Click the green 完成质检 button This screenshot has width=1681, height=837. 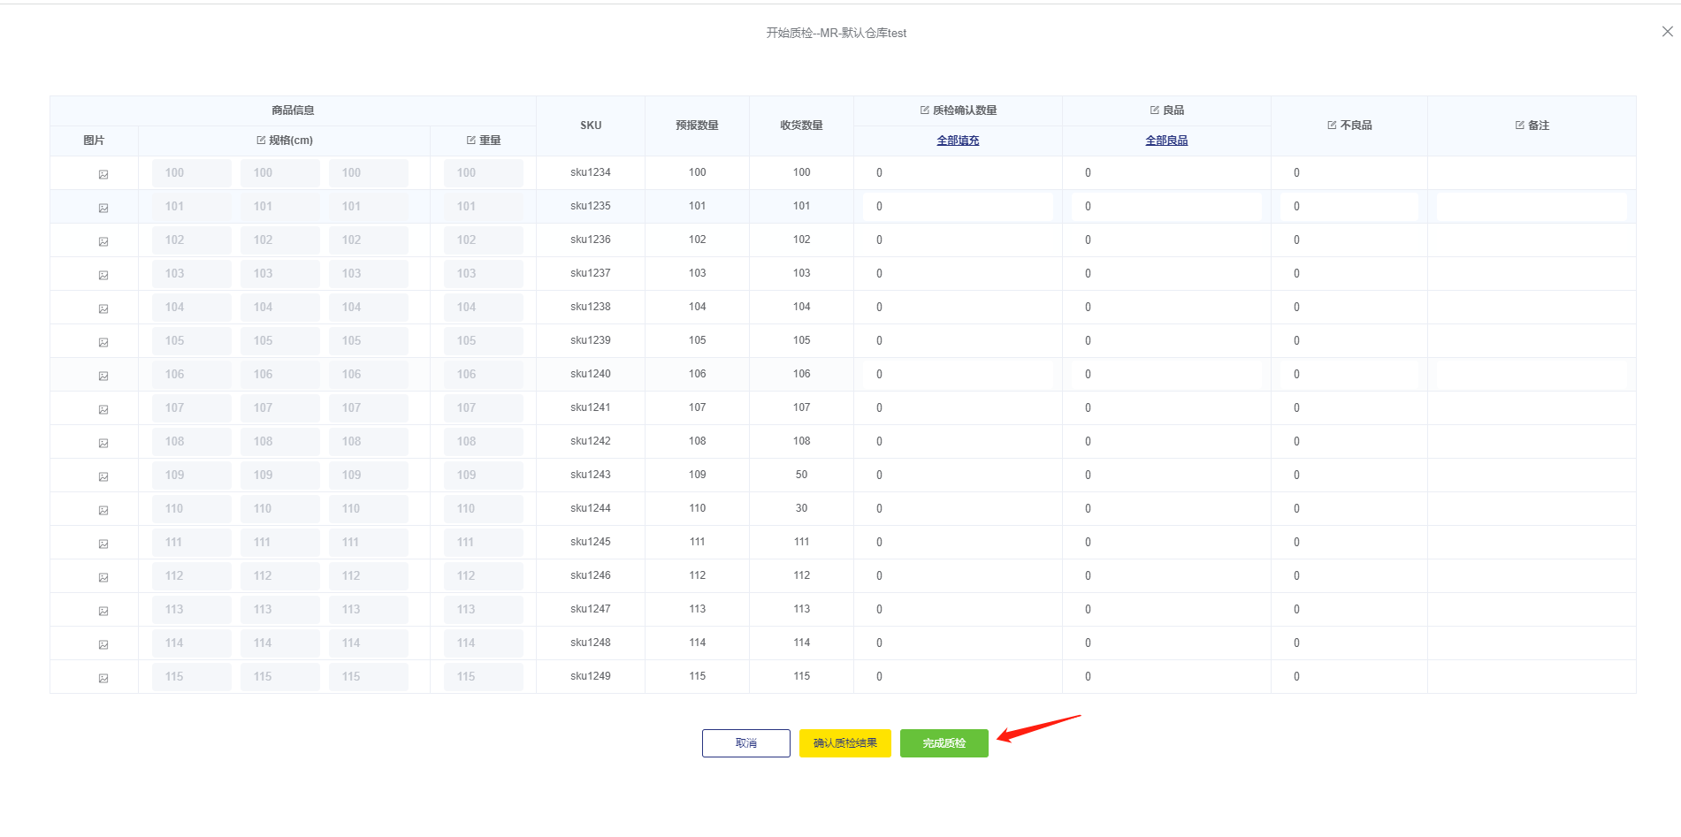944,743
